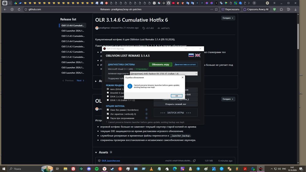Viewport: 306px width, 172px height.
Task: Open Windows Start menu
Action: coord(3,169)
